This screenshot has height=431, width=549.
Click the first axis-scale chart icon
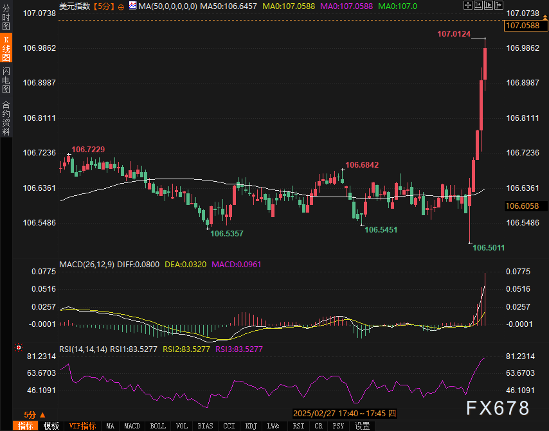(478, 5)
